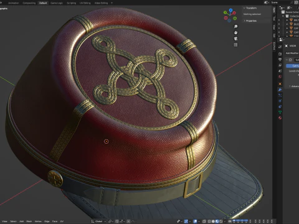Image resolution: width=299 pixels, height=224 pixels.
Task: Open the Object Data mesh tab
Action: (x=280, y=112)
